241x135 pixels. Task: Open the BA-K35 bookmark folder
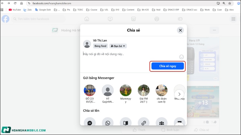pyautogui.click(x=143, y=10)
